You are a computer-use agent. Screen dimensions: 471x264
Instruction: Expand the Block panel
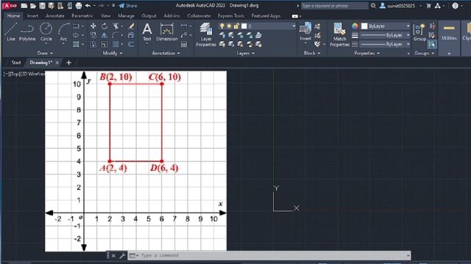click(x=312, y=53)
